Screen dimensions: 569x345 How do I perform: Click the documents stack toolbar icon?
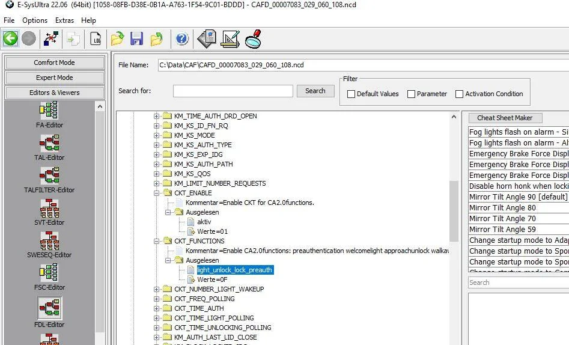tap(207, 38)
